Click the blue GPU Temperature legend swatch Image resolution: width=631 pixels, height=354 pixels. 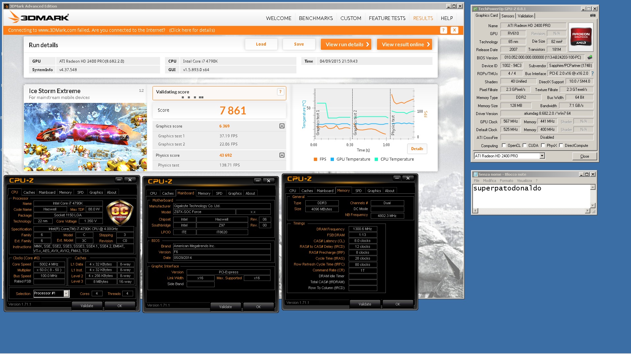[x=332, y=159]
